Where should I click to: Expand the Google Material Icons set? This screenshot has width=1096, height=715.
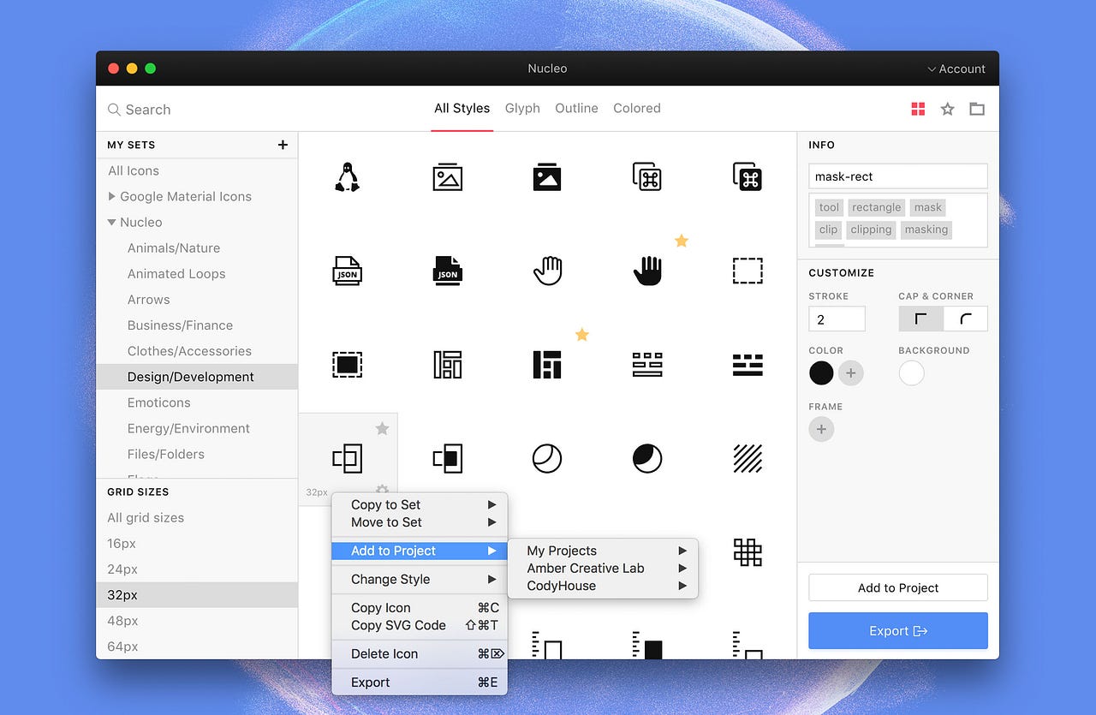tap(112, 196)
